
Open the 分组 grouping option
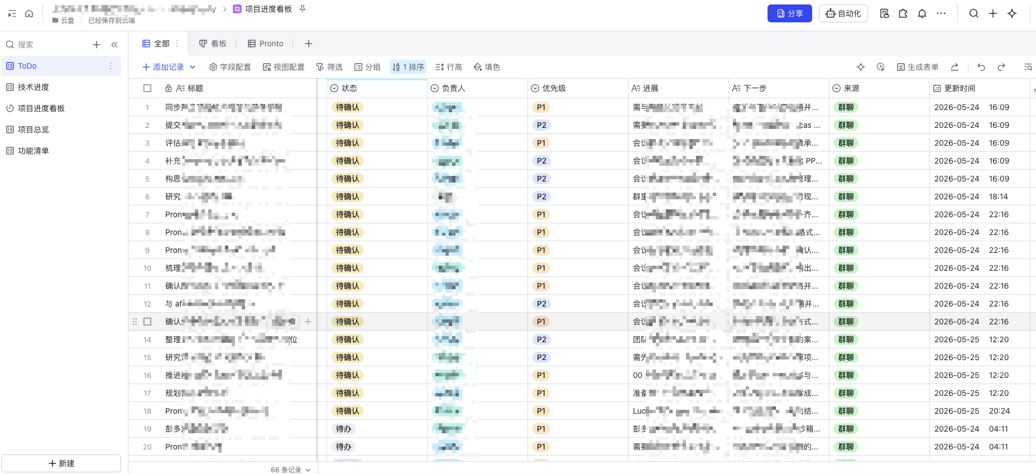367,67
